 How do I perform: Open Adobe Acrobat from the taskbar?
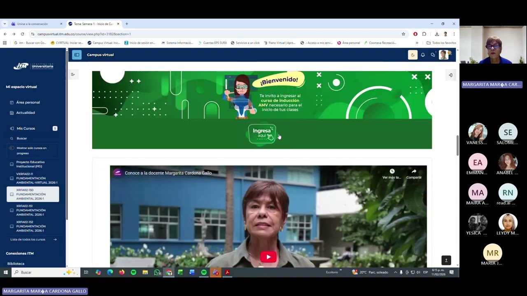click(227, 272)
